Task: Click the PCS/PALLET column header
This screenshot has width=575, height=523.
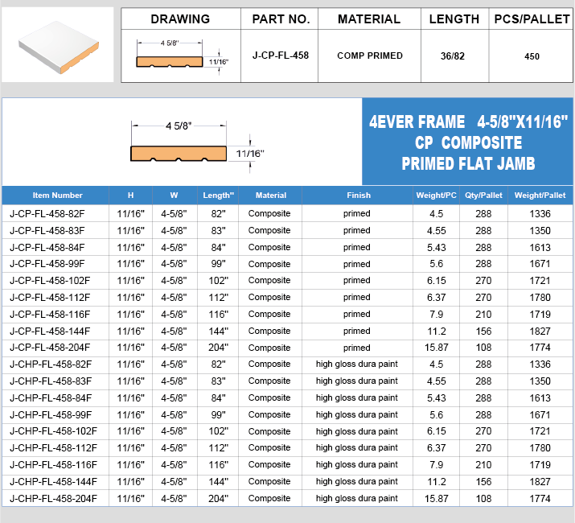Action: (532, 19)
